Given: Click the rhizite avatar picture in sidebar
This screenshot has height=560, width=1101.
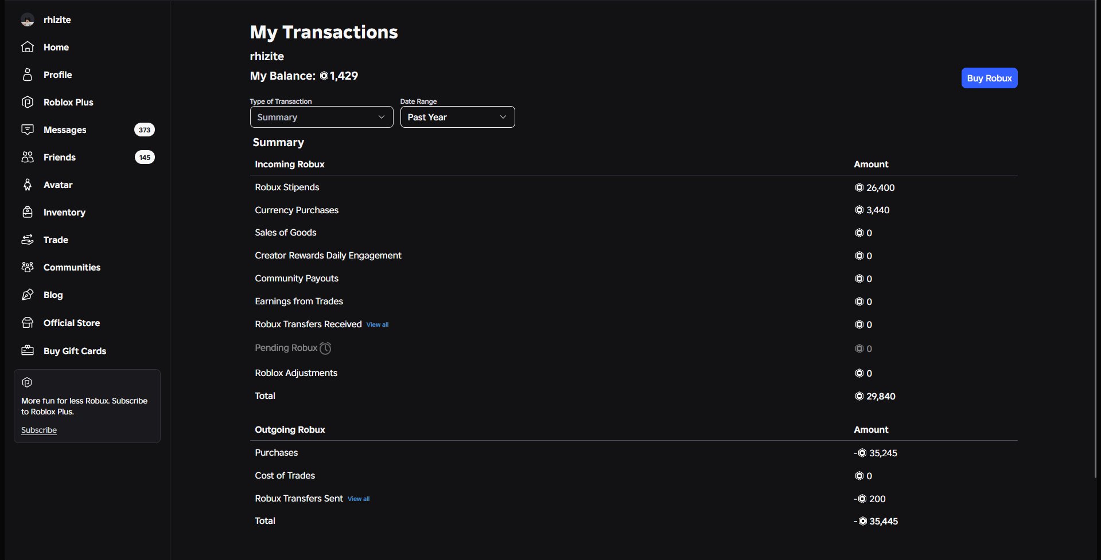Looking at the screenshot, I should 28,20.
